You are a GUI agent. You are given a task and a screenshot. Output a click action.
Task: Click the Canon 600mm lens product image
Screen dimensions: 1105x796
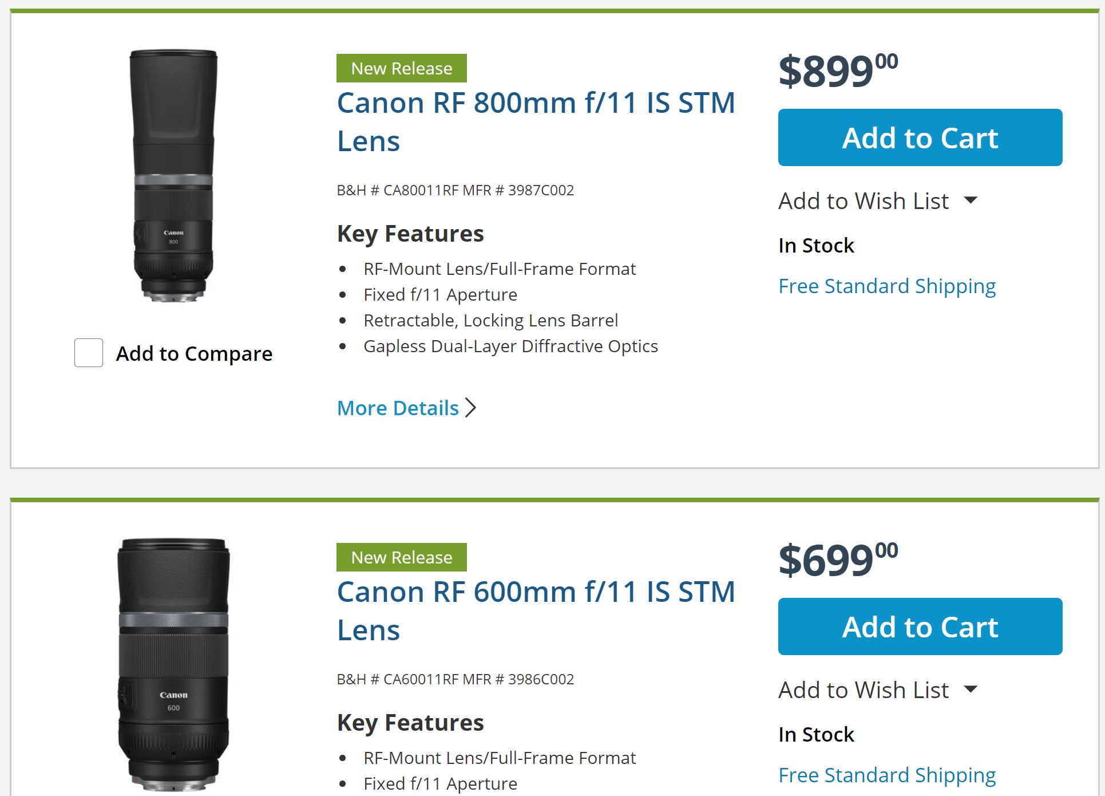[173, 664]
